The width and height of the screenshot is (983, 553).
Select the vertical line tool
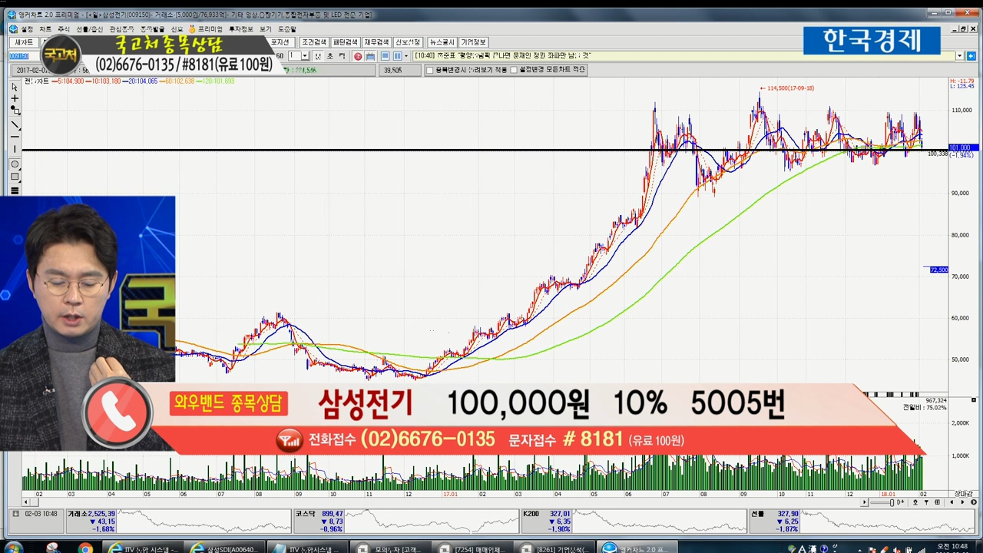click(x=15, y=150)
